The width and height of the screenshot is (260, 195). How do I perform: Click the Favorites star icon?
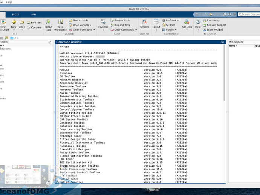point(103,22)
